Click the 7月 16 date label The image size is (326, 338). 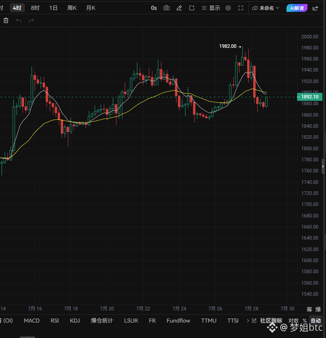click(x=35, y=309)
